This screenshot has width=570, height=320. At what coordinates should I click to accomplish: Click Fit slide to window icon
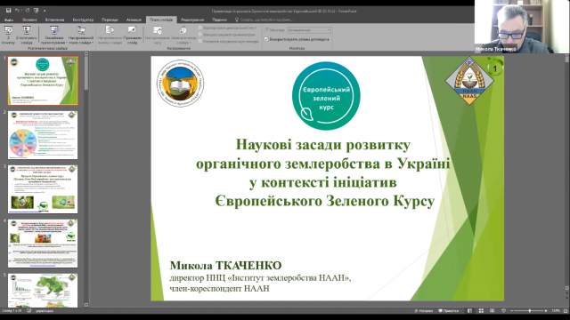click(566, 311)
